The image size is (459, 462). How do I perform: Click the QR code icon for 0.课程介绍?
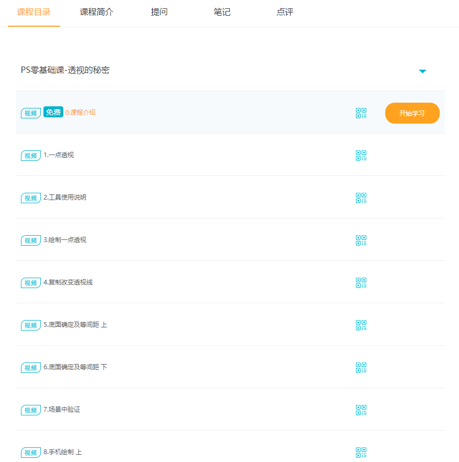click(361, 113)
